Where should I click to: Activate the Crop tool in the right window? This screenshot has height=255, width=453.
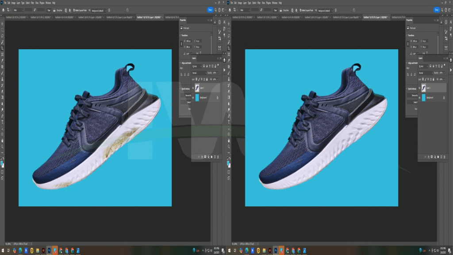tap(229, 48)
